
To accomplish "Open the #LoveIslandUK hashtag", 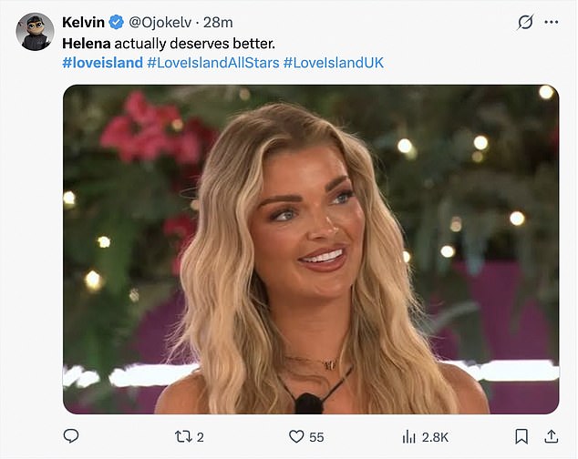I will [334, 63].
